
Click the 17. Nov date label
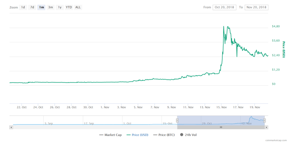pos(238,107)
